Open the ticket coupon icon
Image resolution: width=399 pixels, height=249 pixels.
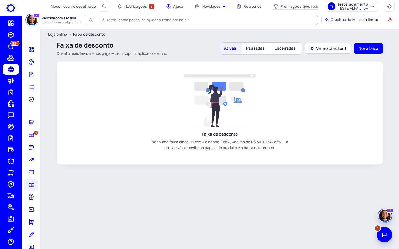click(31, 172)
